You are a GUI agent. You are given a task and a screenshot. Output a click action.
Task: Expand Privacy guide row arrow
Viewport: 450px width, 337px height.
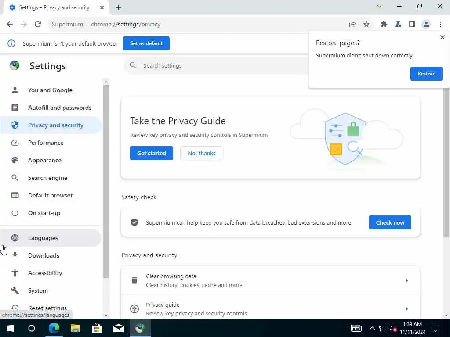pyautogui.click(x=406, y=309)
